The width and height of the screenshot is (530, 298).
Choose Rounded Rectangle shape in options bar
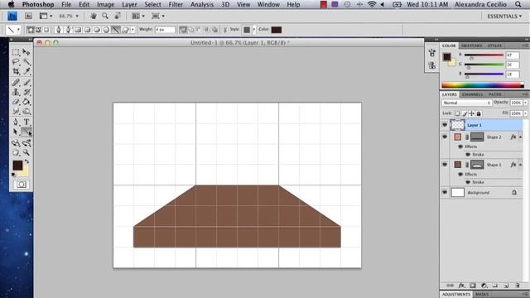click(87, 30)
